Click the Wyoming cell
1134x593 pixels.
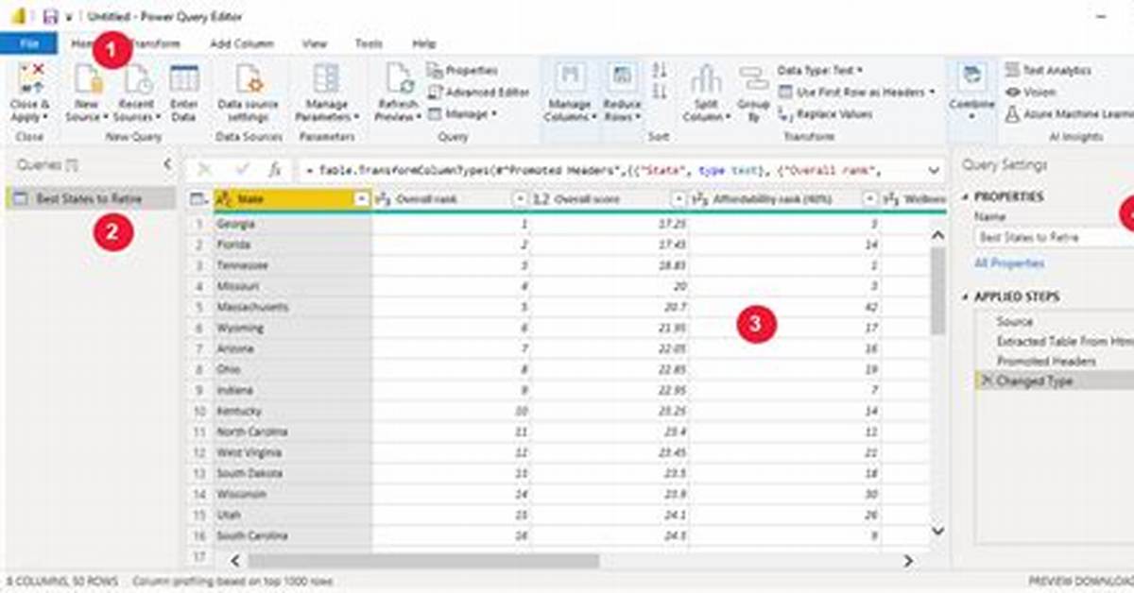[292, 329]
